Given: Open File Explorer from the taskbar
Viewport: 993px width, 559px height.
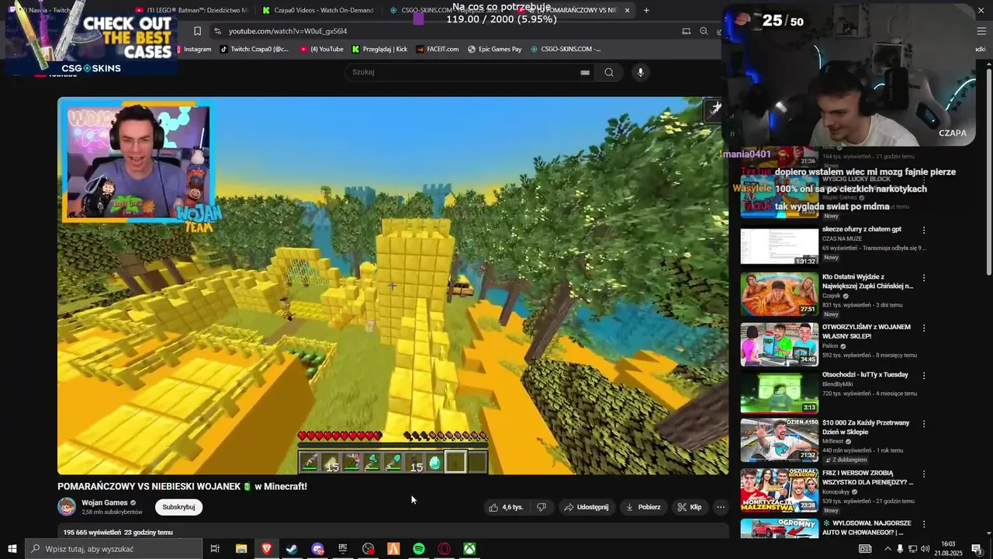Looking at the screenshot, I should 241,549.
